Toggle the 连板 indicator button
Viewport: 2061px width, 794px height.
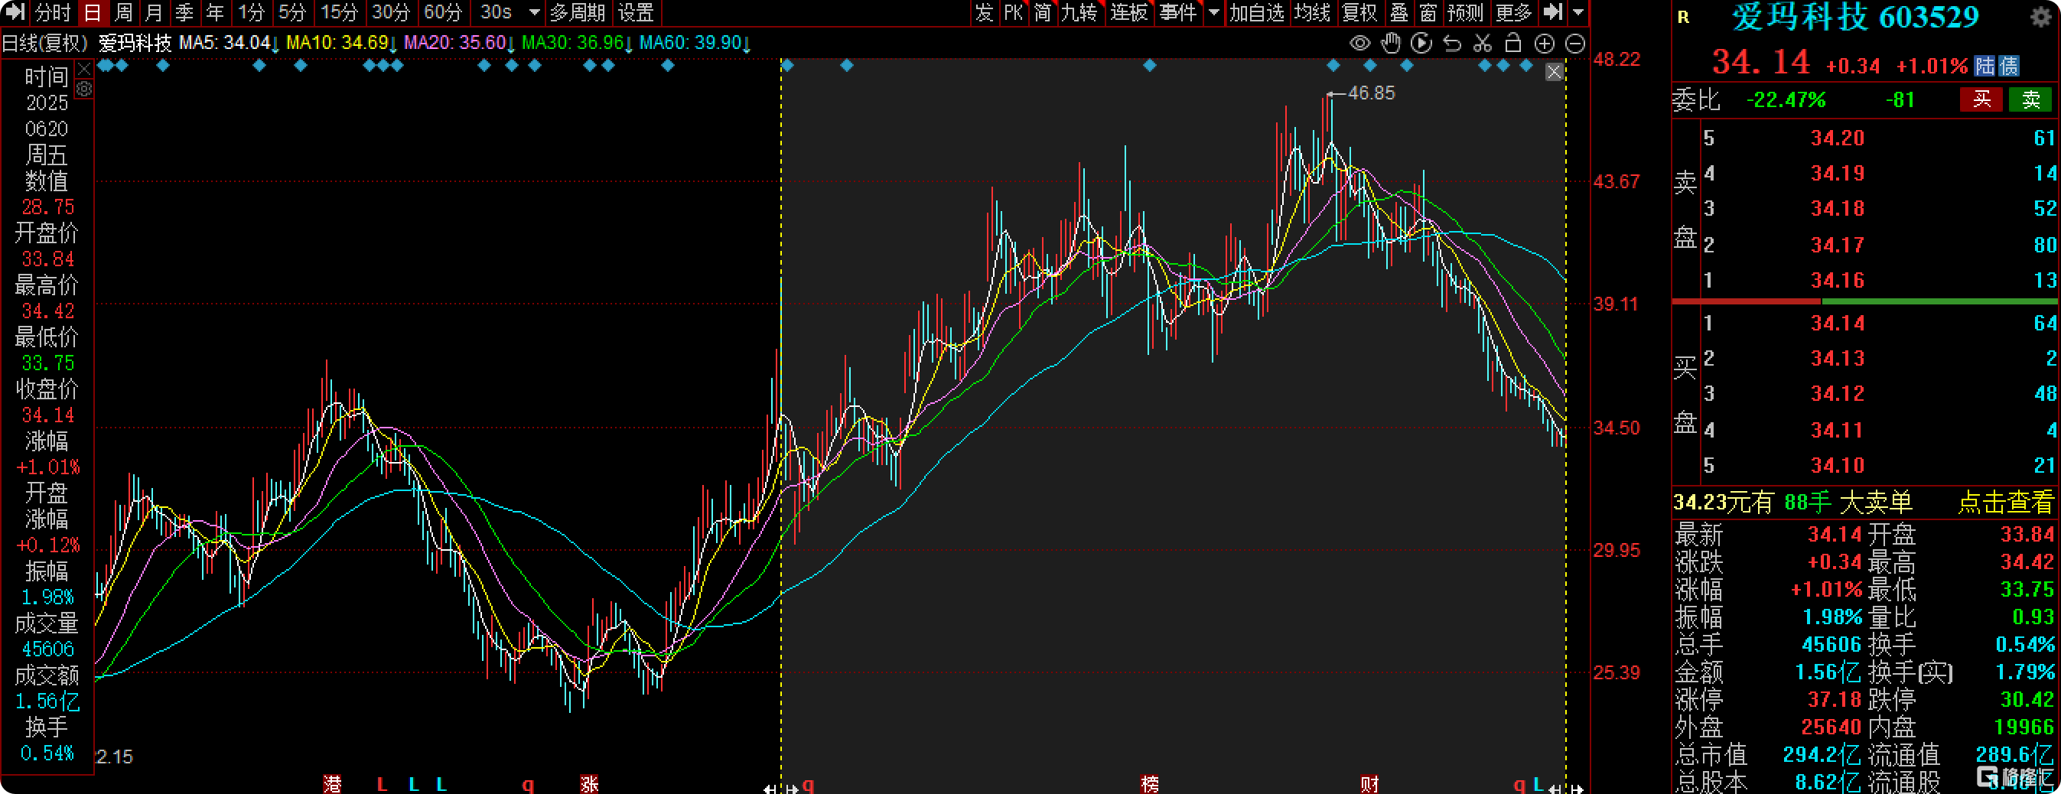[x=1129, y=12]
